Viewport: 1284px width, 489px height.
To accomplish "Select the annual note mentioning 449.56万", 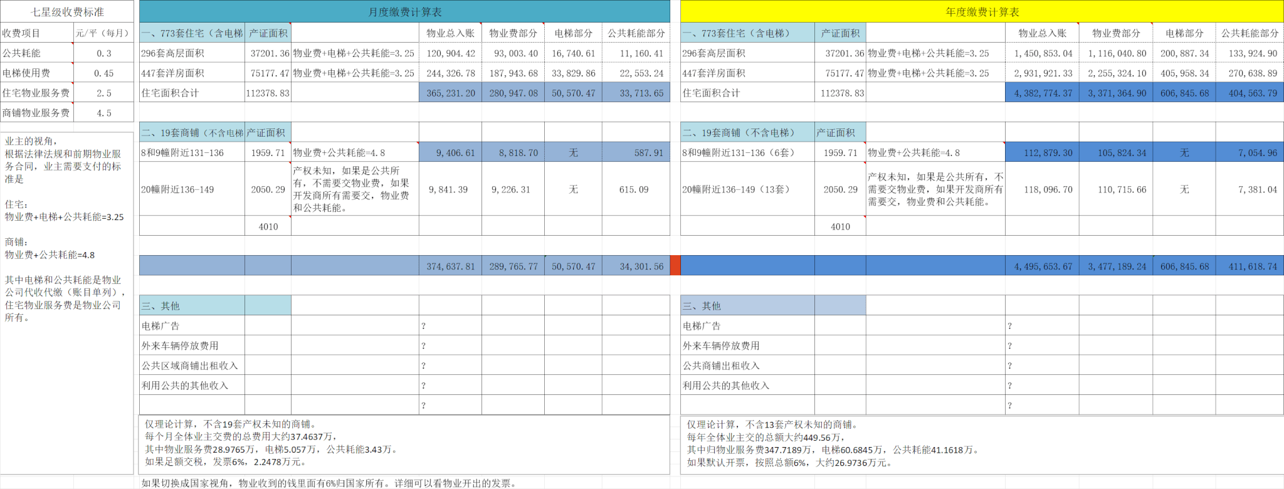I will coord(766,437).
